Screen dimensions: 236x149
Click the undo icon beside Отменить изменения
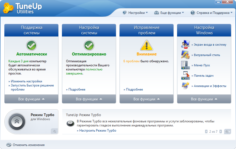tap(9, 145)
